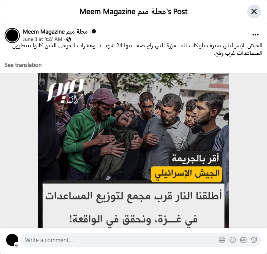The image size is (267, 254).
Task: Close the Meem Magazine post dialog
Action: pyautogui.click(x=254, y=12)
